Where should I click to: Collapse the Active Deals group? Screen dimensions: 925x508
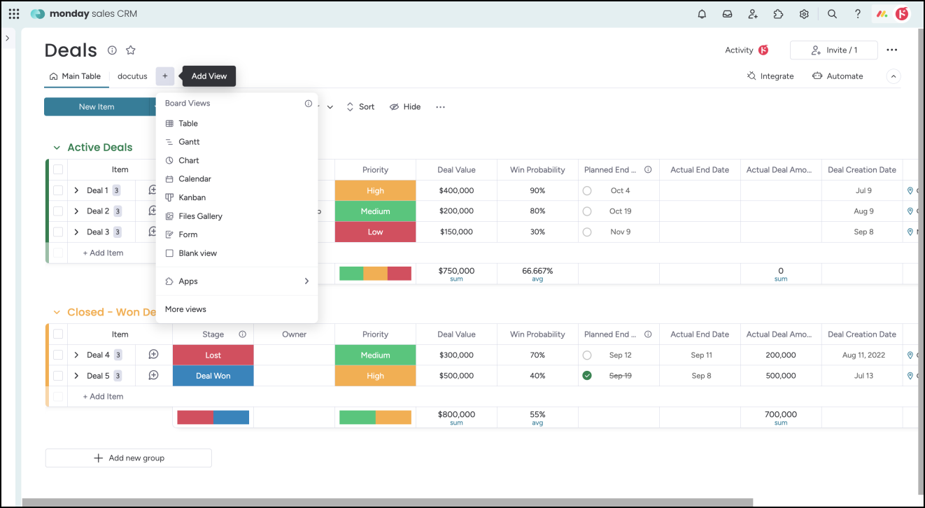(x=57, y=148)
